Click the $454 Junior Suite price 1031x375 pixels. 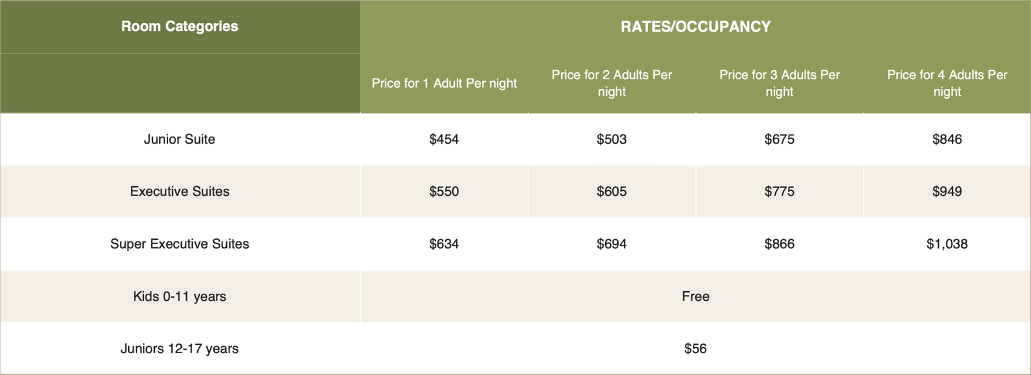coord(444,139)
